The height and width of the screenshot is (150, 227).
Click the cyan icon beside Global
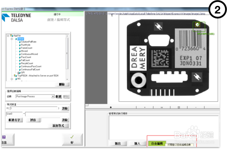[x=16, y=39]
